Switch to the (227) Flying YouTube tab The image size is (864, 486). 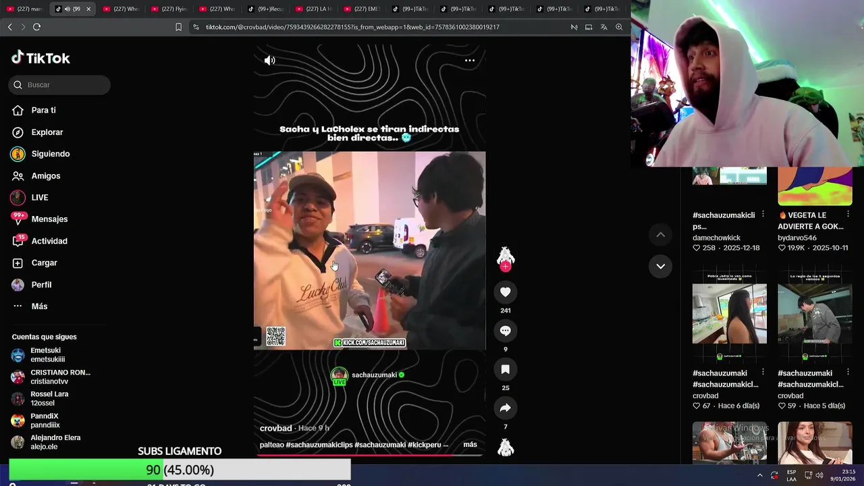(x=169, y=9)
